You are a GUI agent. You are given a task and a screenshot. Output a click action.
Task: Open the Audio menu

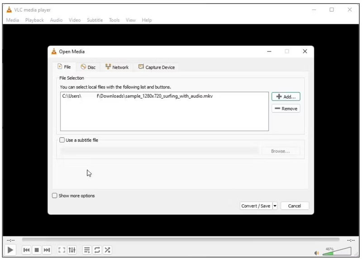pos(56,20)
